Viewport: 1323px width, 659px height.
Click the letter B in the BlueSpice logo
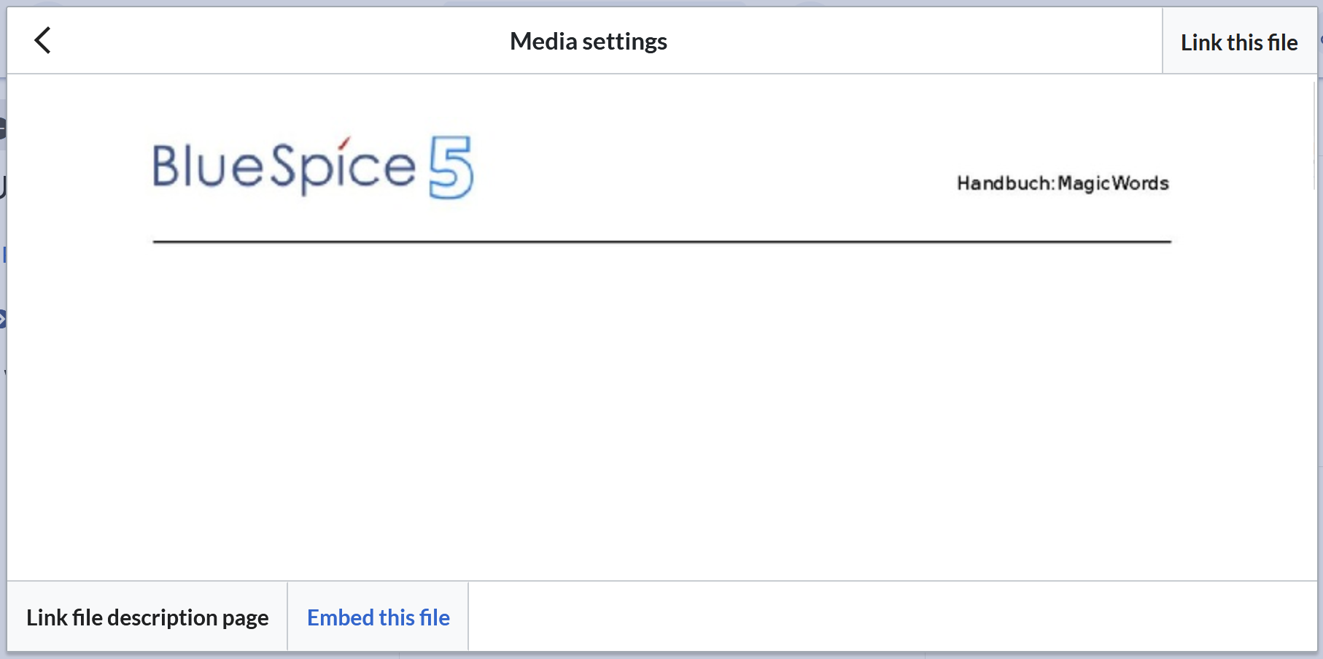coord(166,166)
